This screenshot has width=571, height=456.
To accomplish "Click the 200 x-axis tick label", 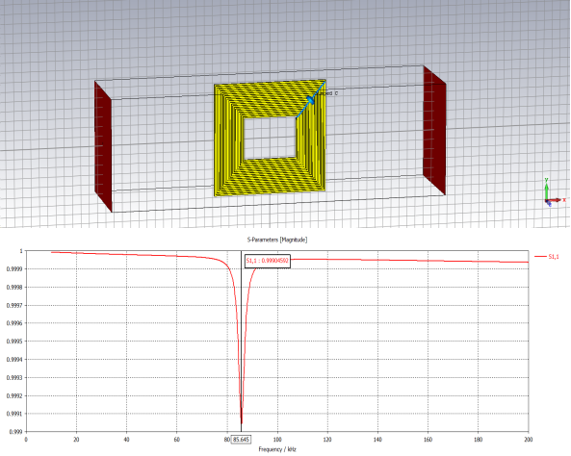I will tap(528, 440).
